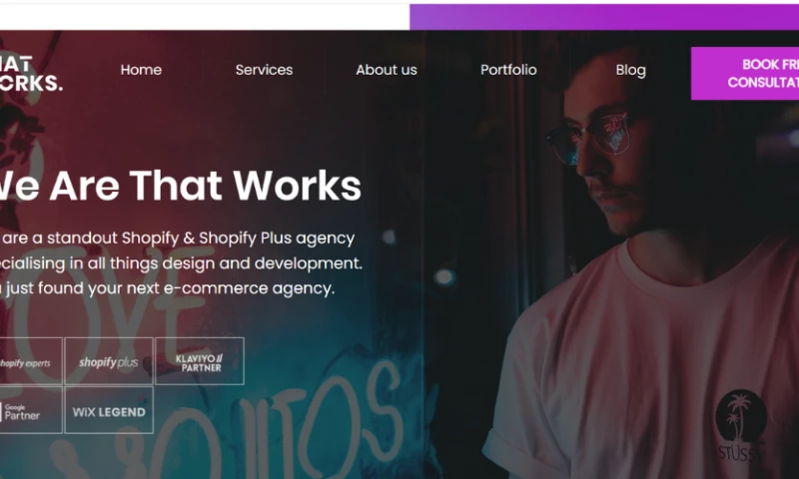Click the man's glasses in hero image
Image resolution: width=799 pixels, height=479 pixels.
pyautogui.click(x=590, y=138)
